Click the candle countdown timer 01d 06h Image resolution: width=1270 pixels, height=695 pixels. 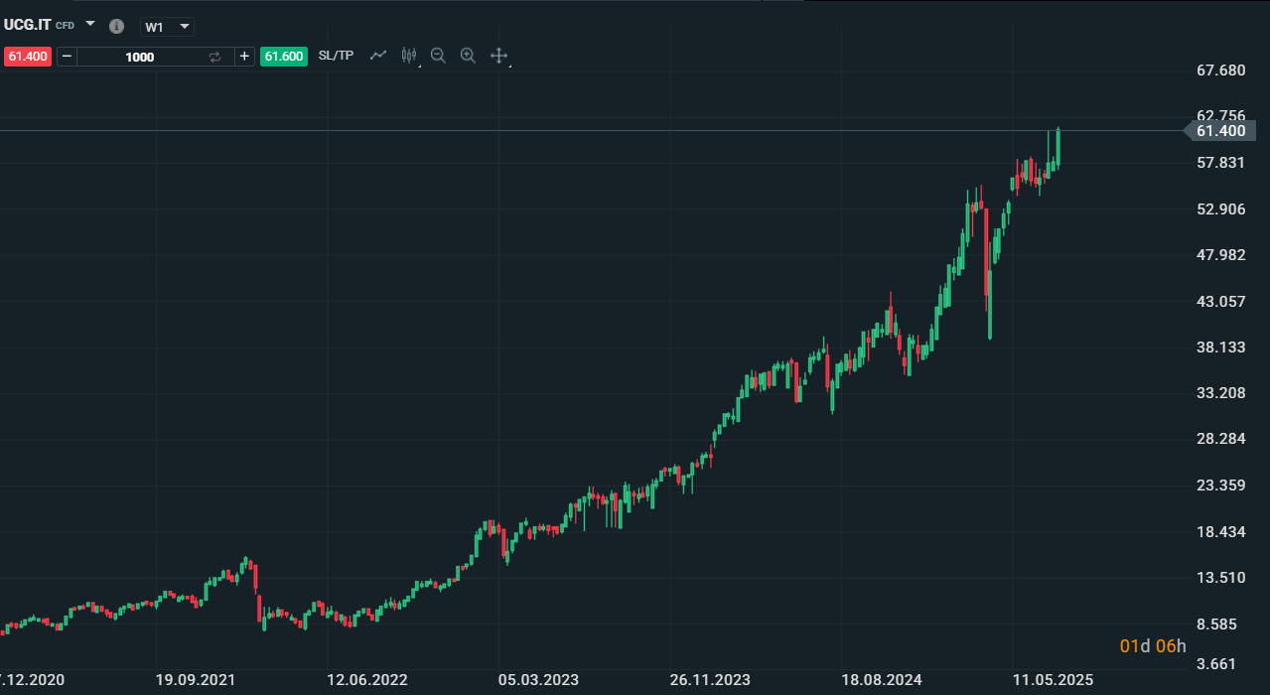coord(1153,646)
